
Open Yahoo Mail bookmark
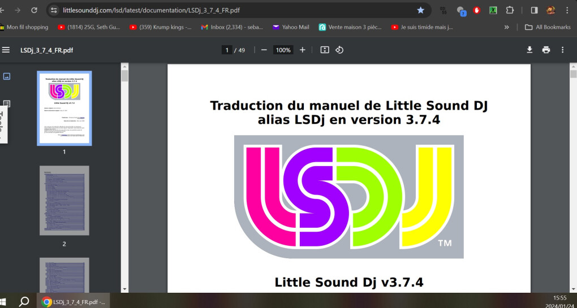291,27
